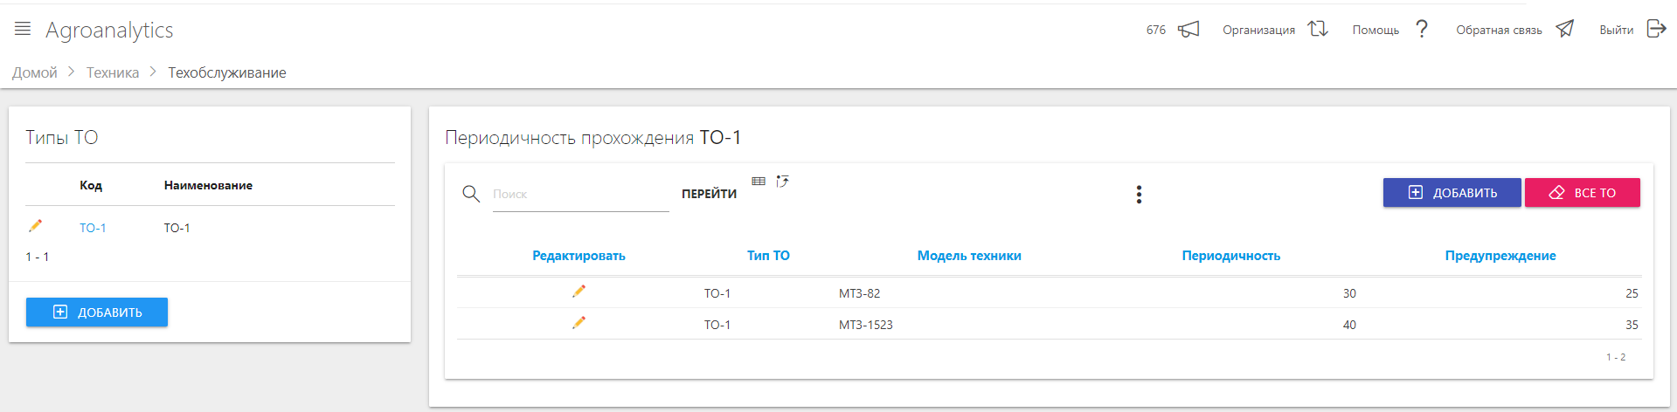Click the Выйти logout icon
This screenshot has width=1677, height=412.
[x=1656, y=29]
